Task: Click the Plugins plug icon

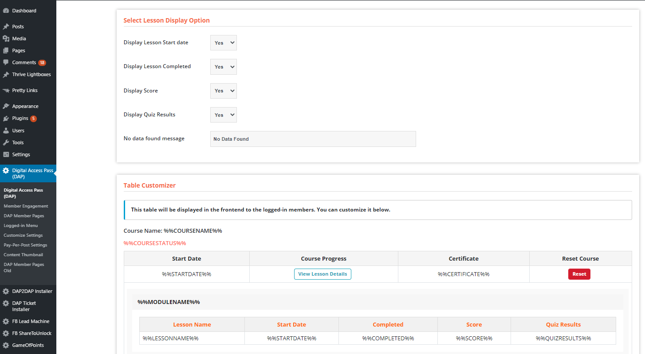Action: pyautogui.click(x=6, y=119)
